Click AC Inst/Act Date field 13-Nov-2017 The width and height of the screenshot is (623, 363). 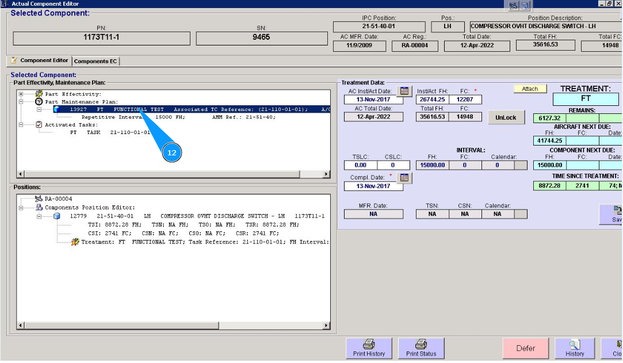pos(373,100)
